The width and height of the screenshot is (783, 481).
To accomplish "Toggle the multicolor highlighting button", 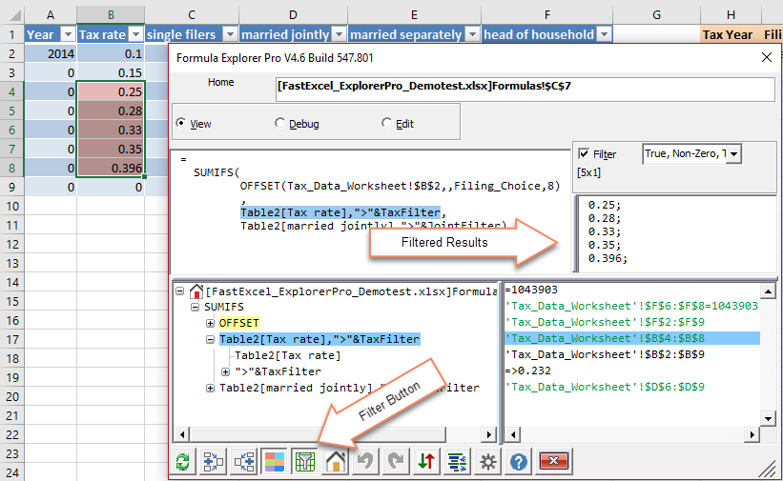I will 274,461.
